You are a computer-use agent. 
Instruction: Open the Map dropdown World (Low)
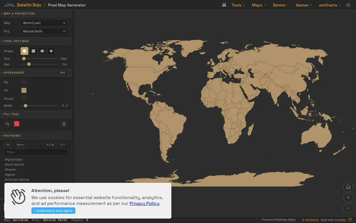[44, 23]
